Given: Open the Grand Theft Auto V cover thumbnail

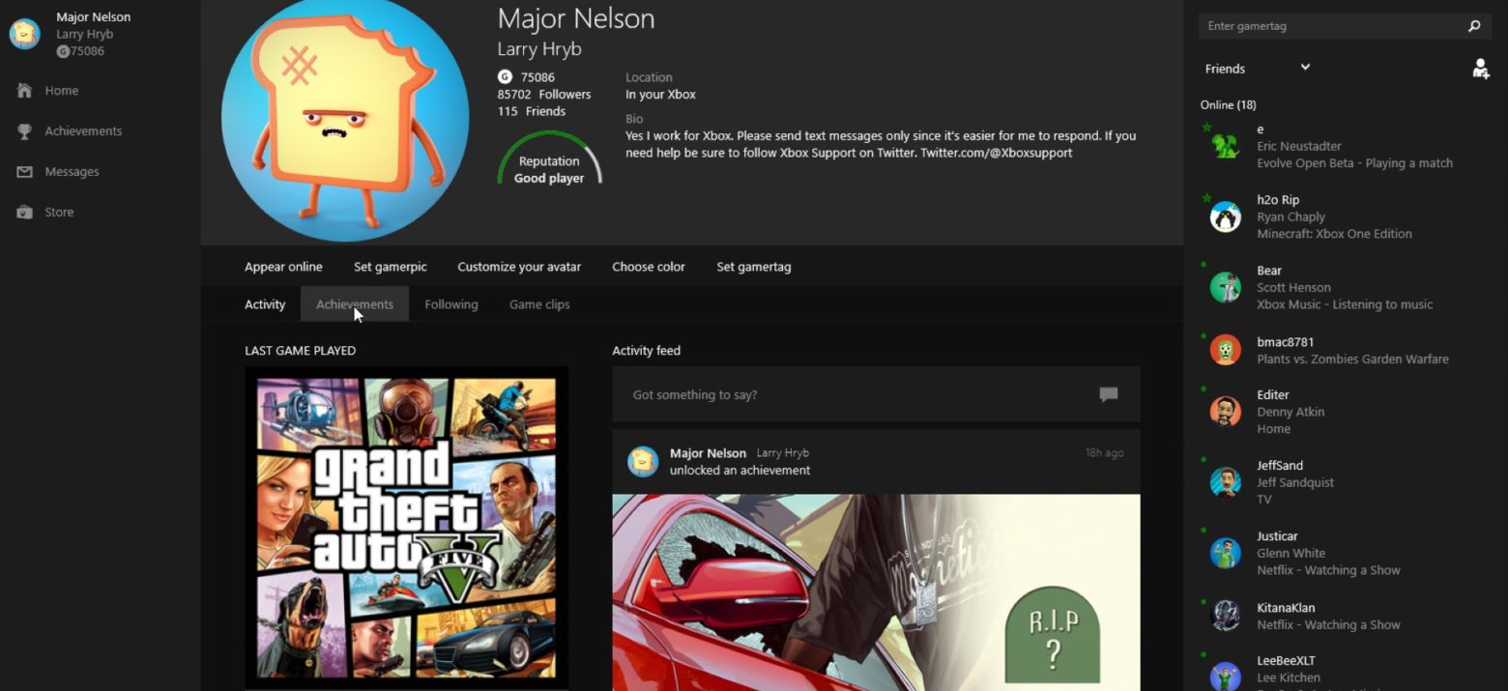Looking at the screenshot, I should tap(406, 527).
